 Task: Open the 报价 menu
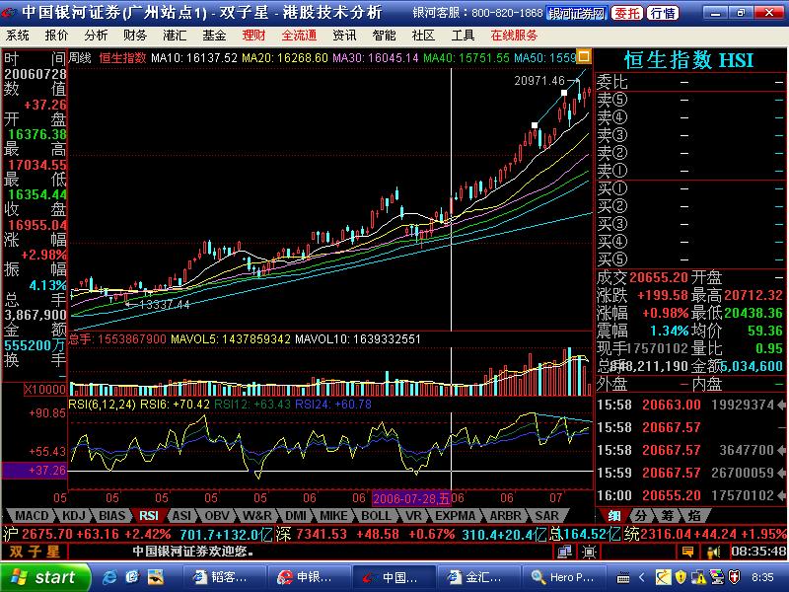[56, 36]
